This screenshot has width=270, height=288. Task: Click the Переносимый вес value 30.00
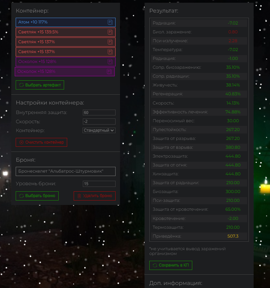click(233, 121)
